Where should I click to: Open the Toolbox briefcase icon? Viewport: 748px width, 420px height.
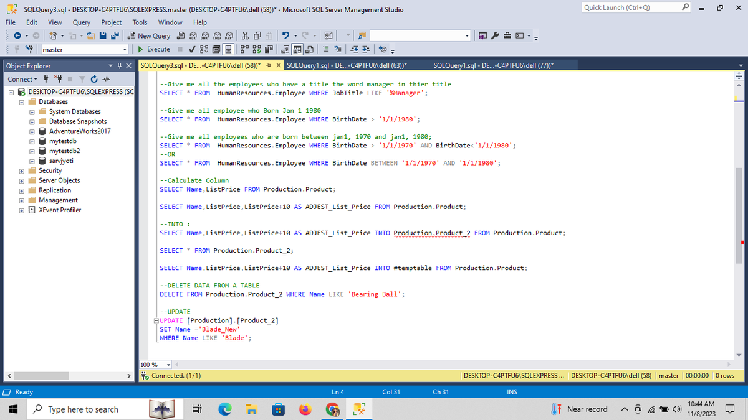(507, 36)
